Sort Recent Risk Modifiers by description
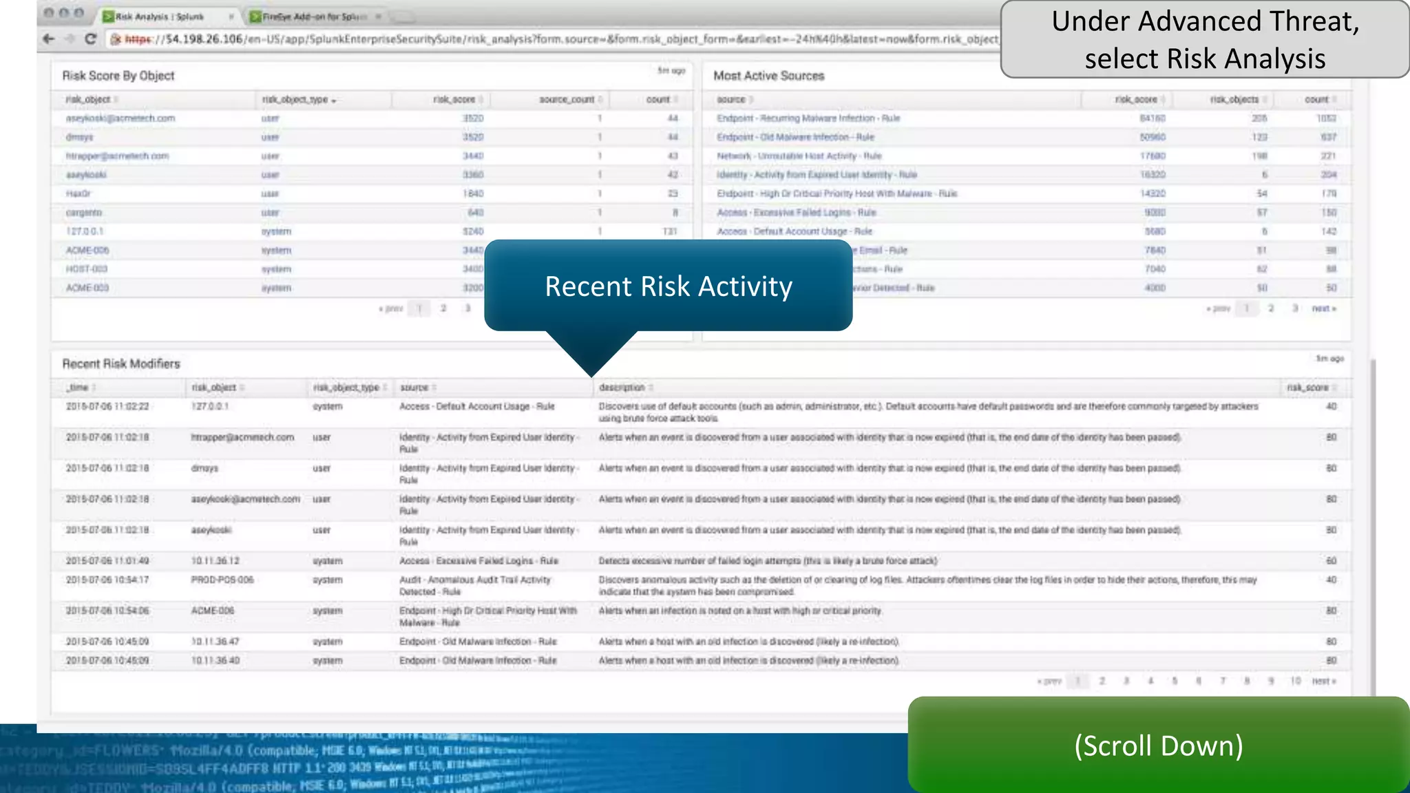1410x793 pixels. (625, 388)
